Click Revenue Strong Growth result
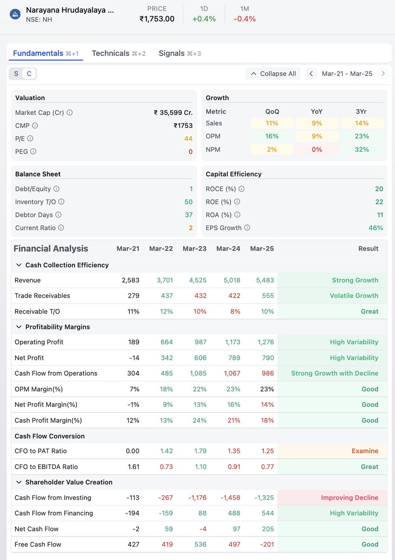Screen dimensions: 395x560 [355, 280]
